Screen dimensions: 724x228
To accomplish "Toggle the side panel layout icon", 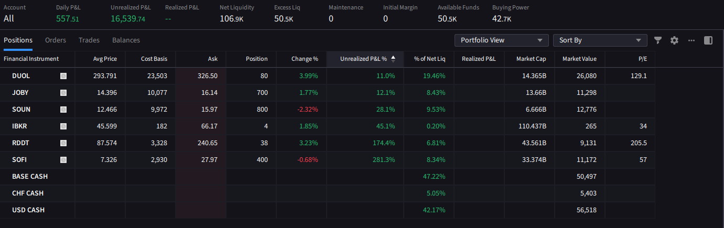I will 708,40.
